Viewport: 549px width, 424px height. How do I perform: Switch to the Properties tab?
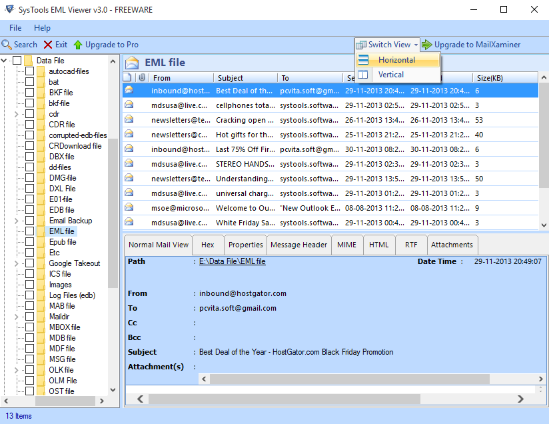[245, 245]
